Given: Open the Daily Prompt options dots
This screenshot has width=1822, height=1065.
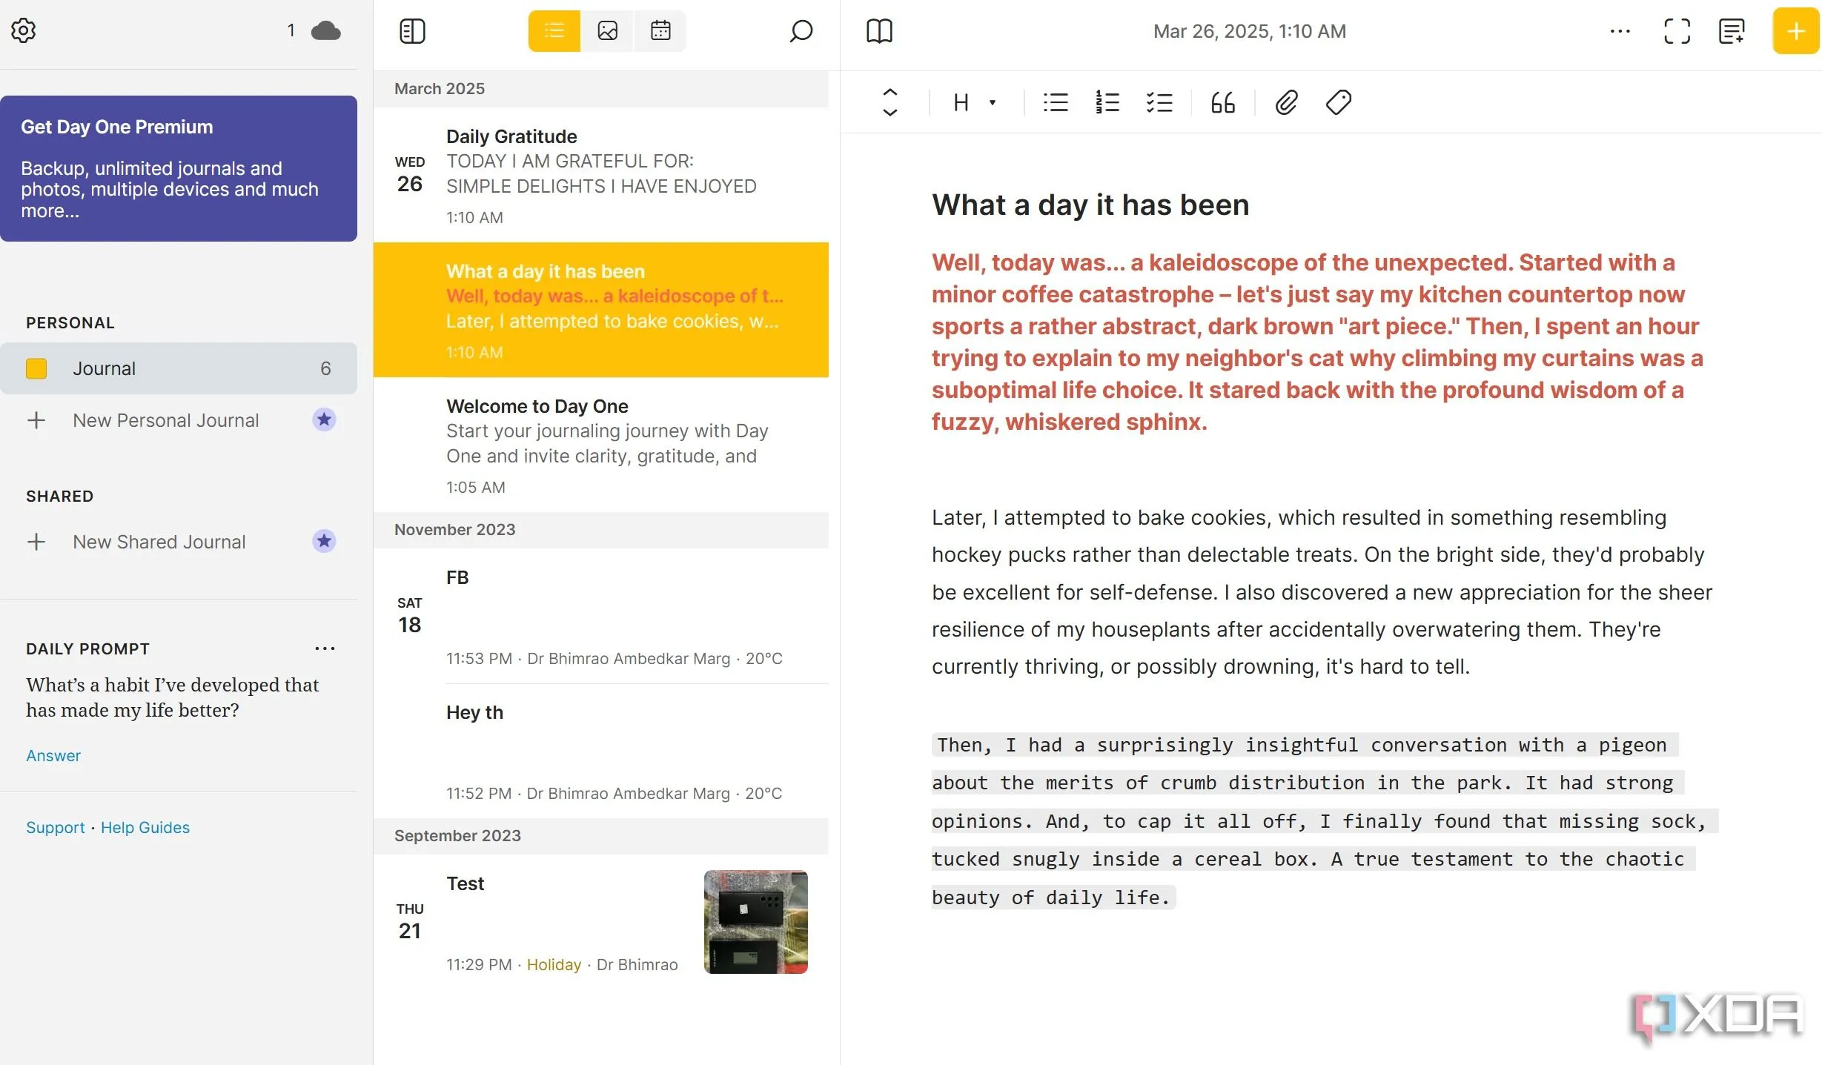Looking at the screenshot, I should pos(325,648).
